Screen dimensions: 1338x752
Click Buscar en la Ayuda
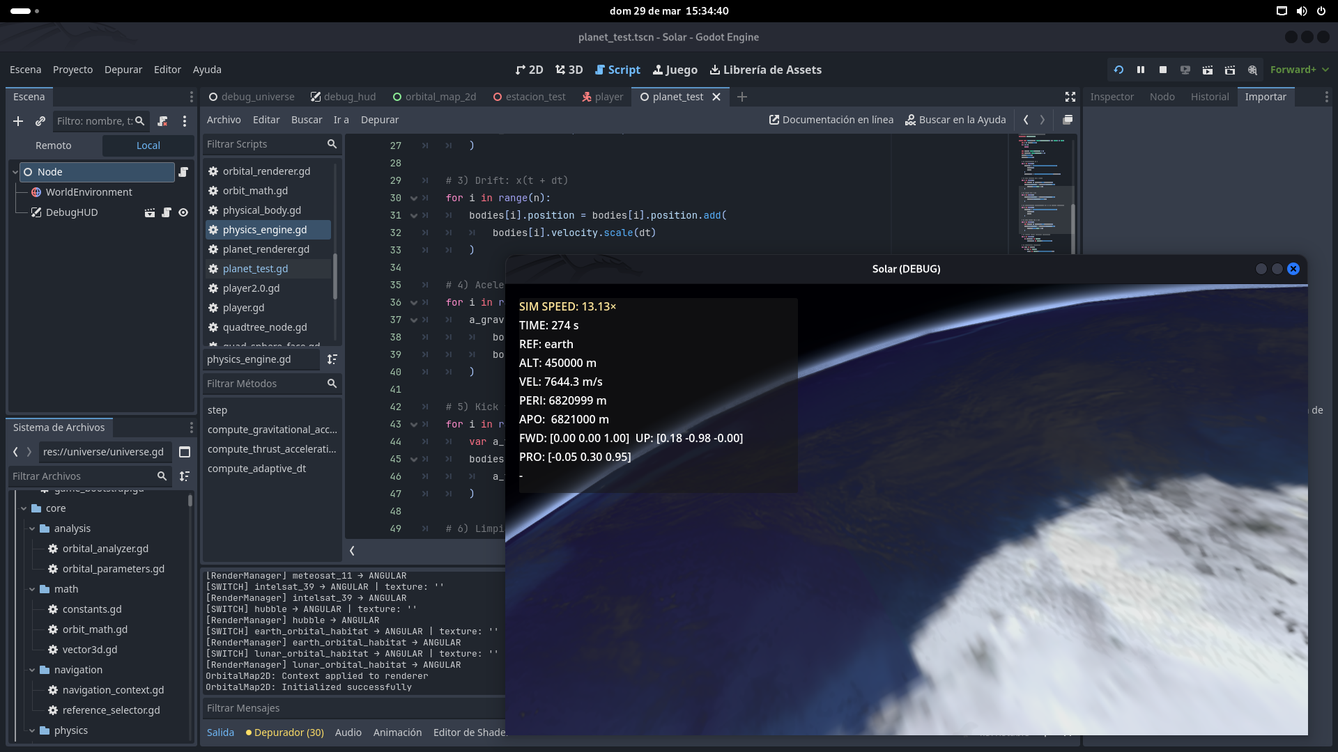pyautogui.click(x=955, y=120)
